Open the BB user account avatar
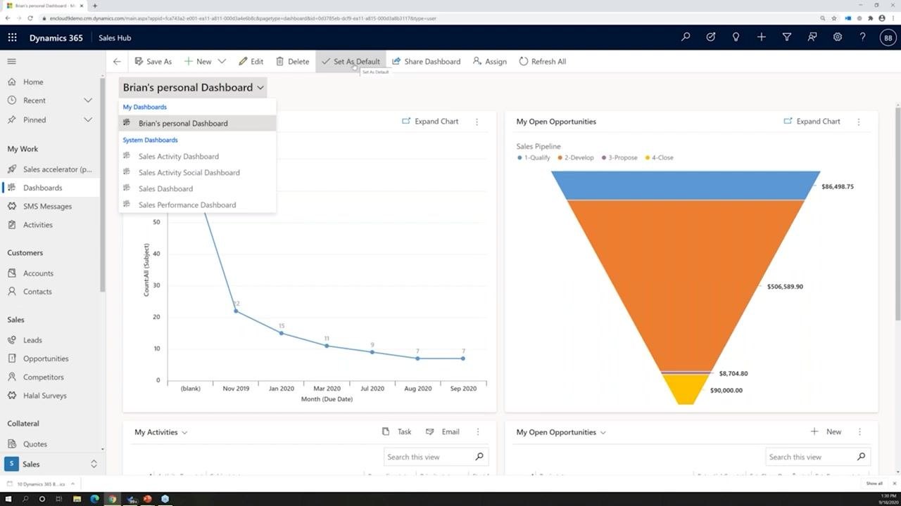Screen dimensions: 901x506 tap(888, 38)
